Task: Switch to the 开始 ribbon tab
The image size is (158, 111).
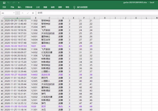Action: (x=12, y=7)
